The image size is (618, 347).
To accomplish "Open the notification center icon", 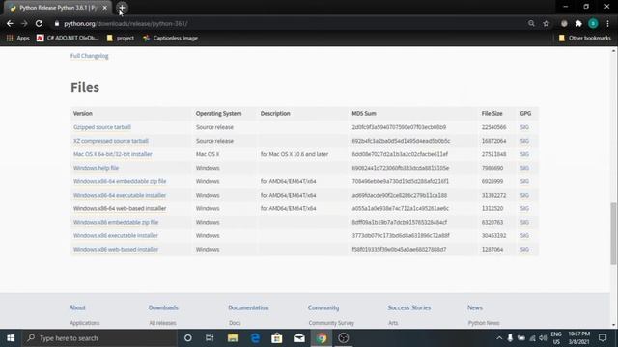I will point(603,338).
